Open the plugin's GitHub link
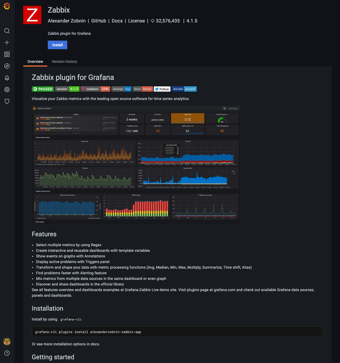Image resolution: width=340 pixels, height=363 pixels. (98, 21)
